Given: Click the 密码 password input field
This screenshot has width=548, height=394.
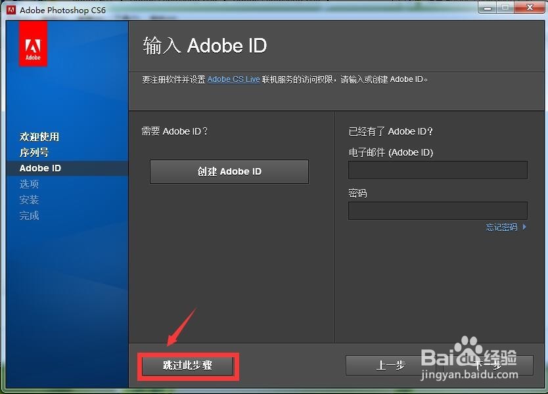Looking at the screenshot, I should click(x=437, y=211).
